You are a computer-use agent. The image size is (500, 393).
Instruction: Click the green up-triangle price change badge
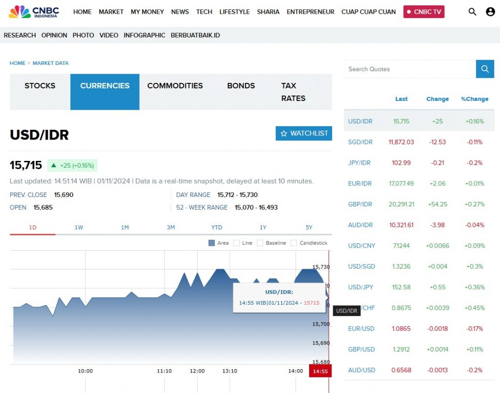pos(72,165)
